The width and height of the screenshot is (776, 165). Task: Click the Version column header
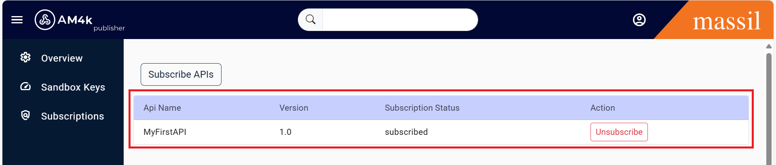click(x=294, y=108)
